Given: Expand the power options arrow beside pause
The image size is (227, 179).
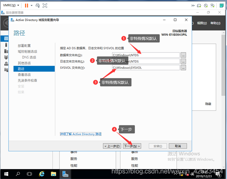Looking at the screenshot, I should (x=32, y=5).
